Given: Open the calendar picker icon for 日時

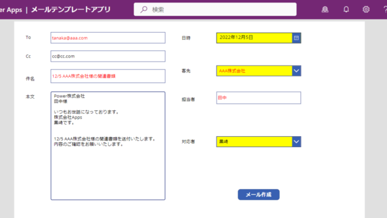Looking at the screenshot, I should pos(296,38).
